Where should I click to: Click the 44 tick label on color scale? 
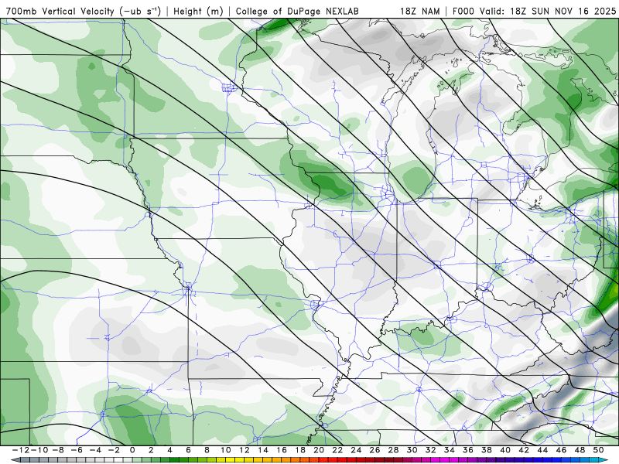[x=543, y=450]
